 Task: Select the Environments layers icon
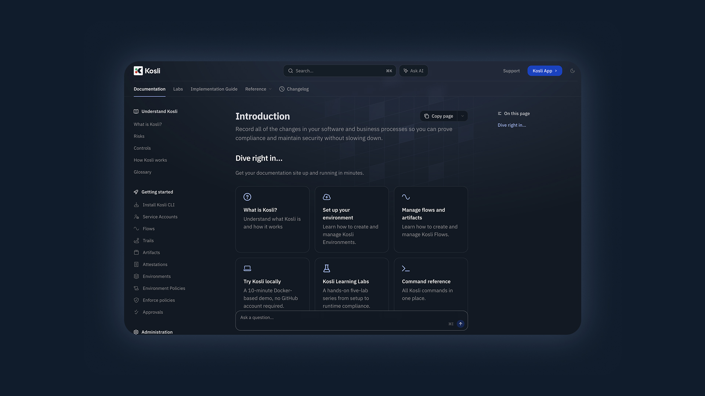tap(136, 276)
